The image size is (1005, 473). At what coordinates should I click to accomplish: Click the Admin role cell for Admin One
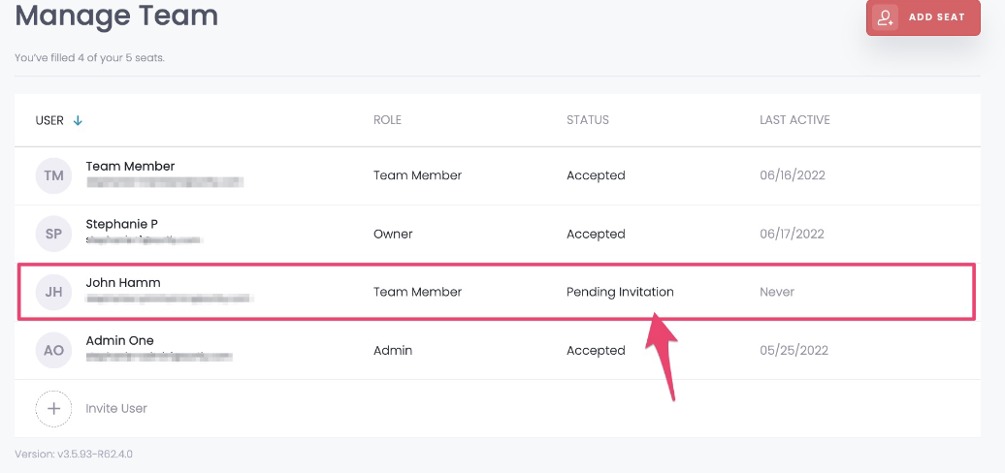pos(393,350)
